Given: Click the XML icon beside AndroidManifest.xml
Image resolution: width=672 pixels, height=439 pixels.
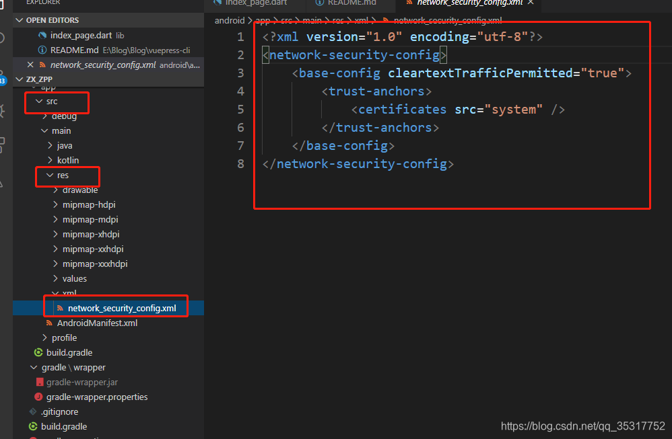Looking at the screenshot, I should click(49, 323).
